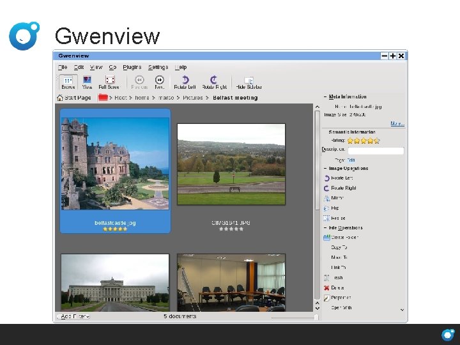The height and width of the screenshot is (345, 460).
Task: Click rating stars under CIMG1541.JPG thumbnail
Action: point(231,229)
